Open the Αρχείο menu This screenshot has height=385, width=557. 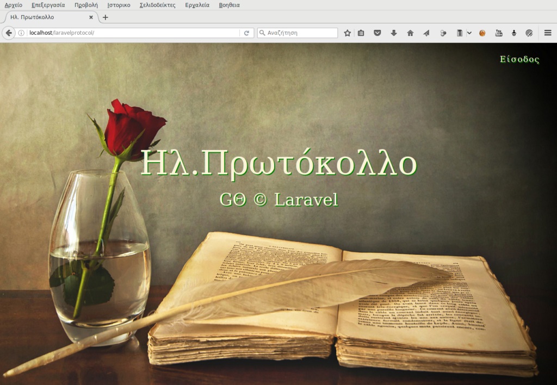(x=14, y=5)
